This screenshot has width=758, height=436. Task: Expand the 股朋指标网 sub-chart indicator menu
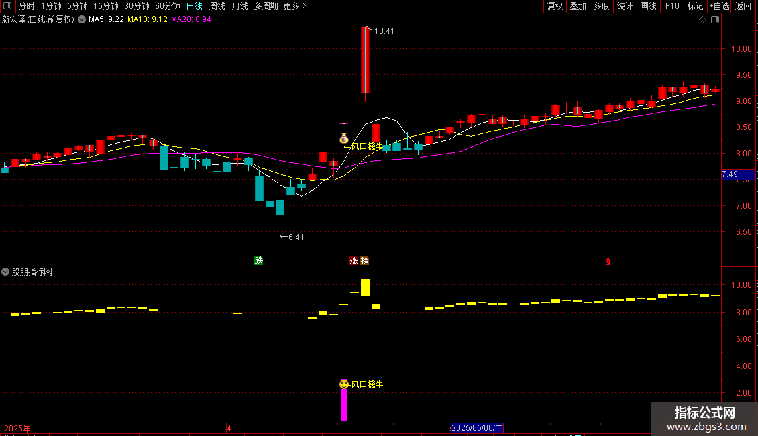point(5,272)
